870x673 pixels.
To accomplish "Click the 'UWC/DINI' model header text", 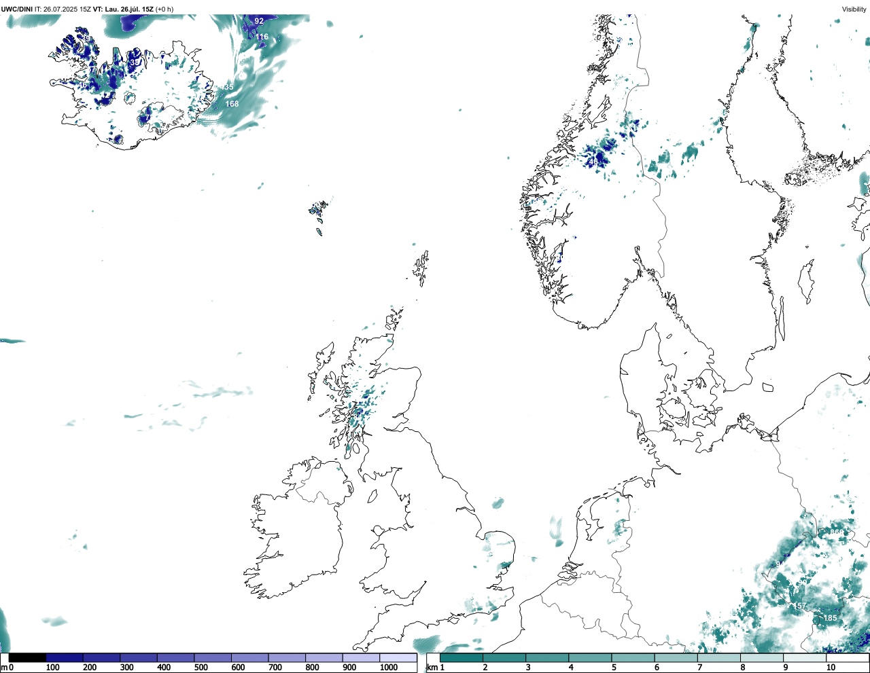I will [x=17, y=10].
